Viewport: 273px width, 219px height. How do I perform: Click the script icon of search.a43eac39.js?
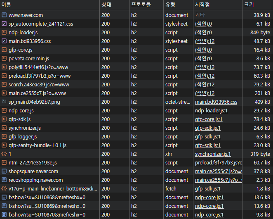(4, 84)
